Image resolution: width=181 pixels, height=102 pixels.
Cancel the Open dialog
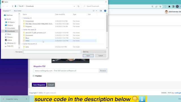tap(100, 56)
